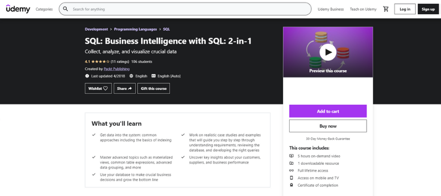The image size is (441, 196).
Task: Open the shopping cart icon
Action: pyautogui.click(x=386, y=9)
